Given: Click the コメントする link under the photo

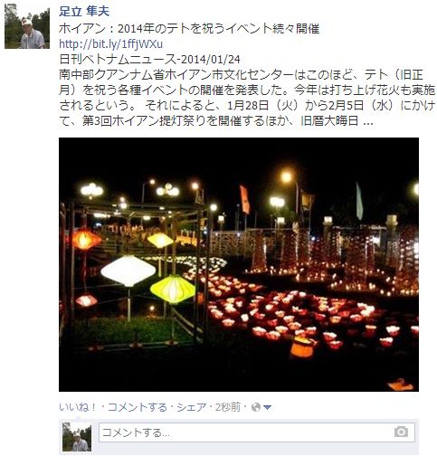Looking at the screenshot, I should click(x=138, y=407).
